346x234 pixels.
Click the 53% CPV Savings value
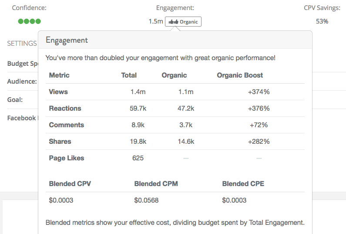coord(322,21)
